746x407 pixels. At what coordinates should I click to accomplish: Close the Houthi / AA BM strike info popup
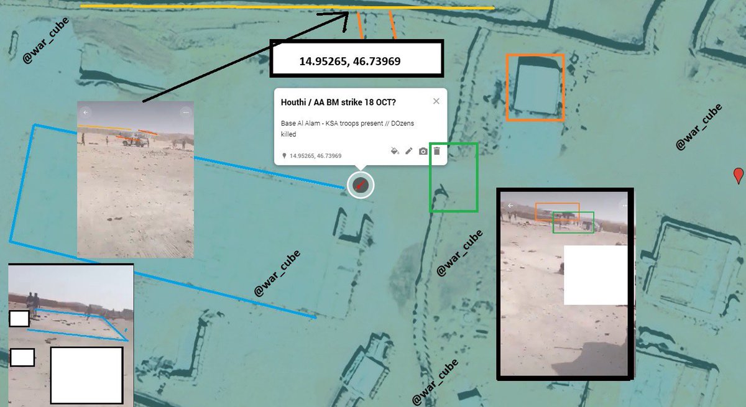[x=436, y=101]
